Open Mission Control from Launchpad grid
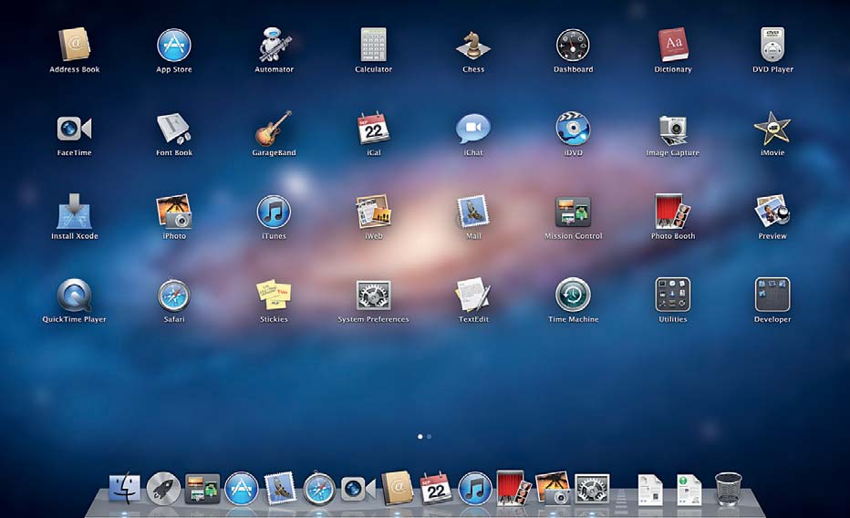The image size is (850, 518). click(573, 212)
